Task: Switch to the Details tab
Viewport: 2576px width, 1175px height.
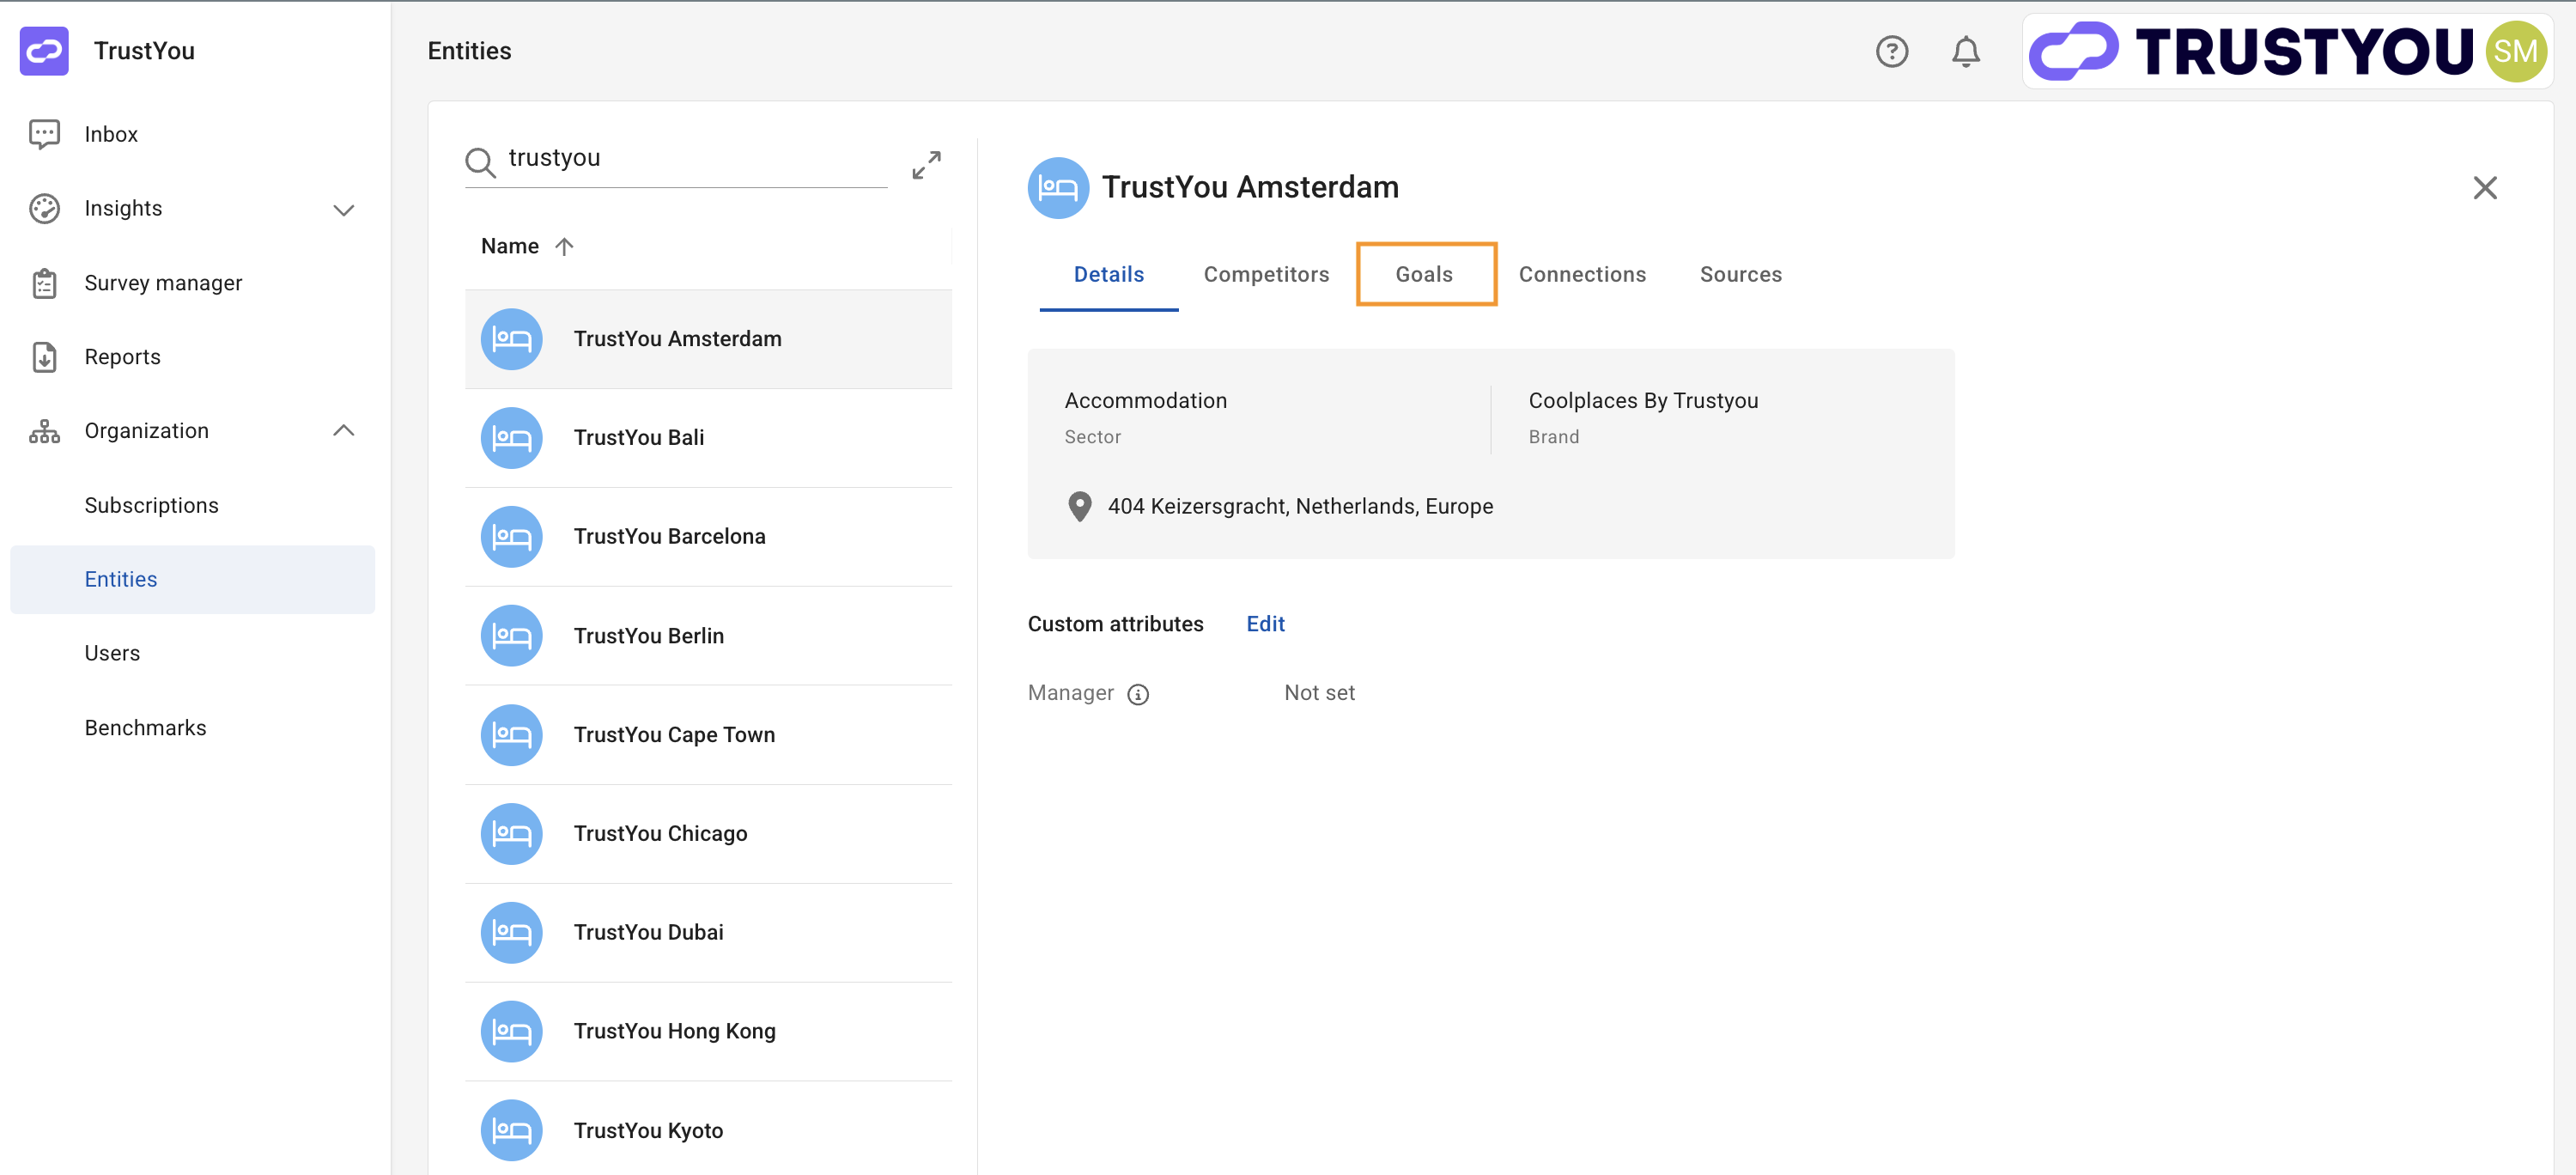Action: tap(1108, 275)
